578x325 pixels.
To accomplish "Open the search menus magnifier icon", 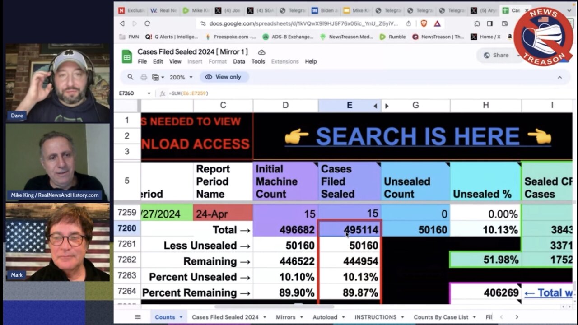I will (130, 77).
